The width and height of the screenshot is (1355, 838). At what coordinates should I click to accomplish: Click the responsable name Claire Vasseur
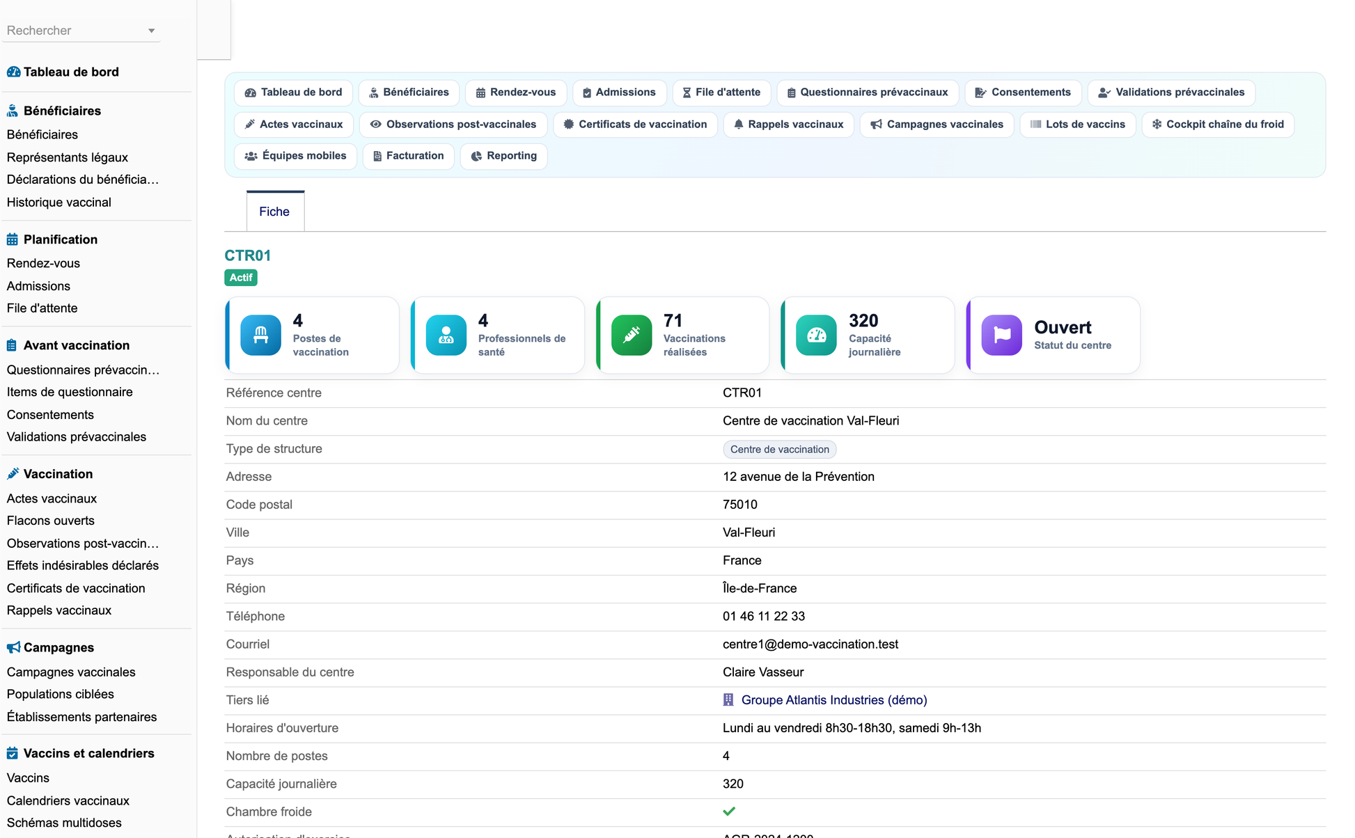point(763,672)
